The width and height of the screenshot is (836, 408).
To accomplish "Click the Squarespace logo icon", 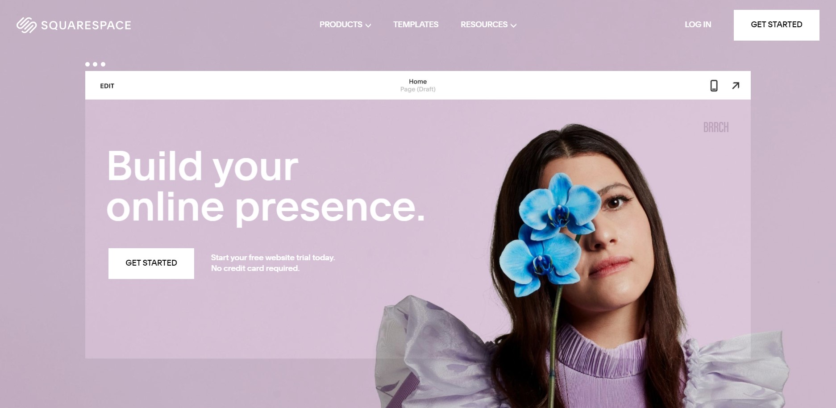I will click(x=26, y=25).
